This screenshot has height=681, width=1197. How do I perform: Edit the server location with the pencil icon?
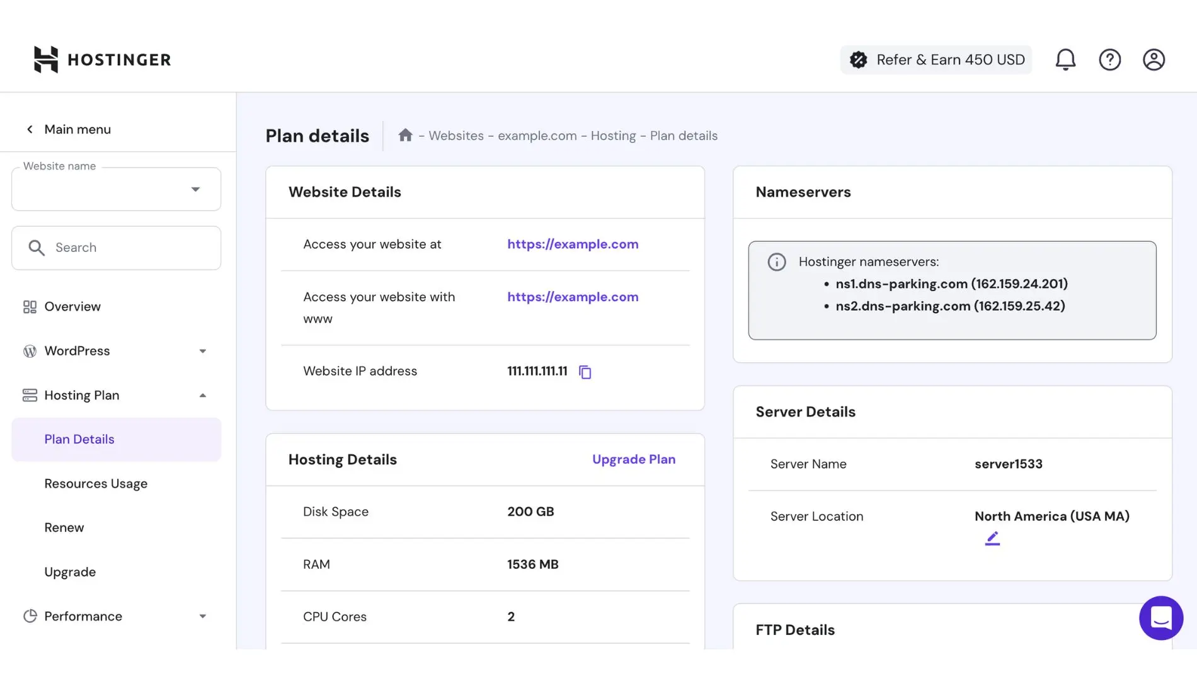(992, 538)
